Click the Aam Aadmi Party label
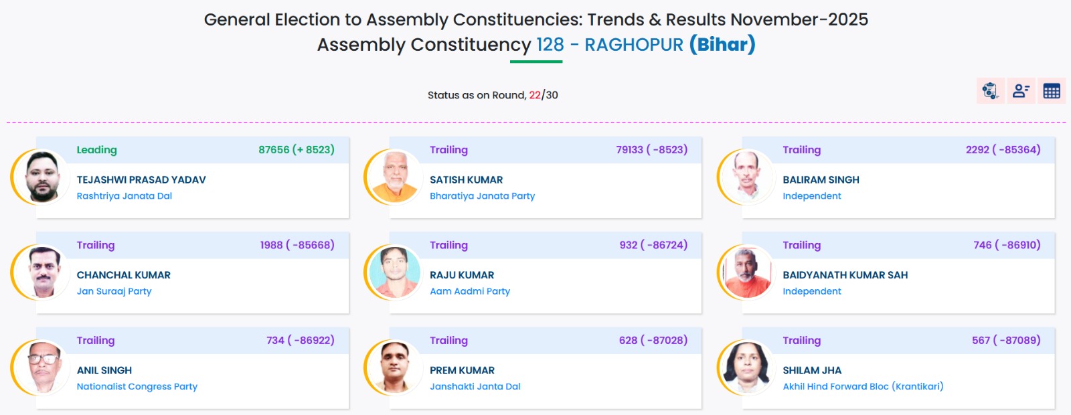Viewport: 1071px width, 415px height. tap(469, 291)
